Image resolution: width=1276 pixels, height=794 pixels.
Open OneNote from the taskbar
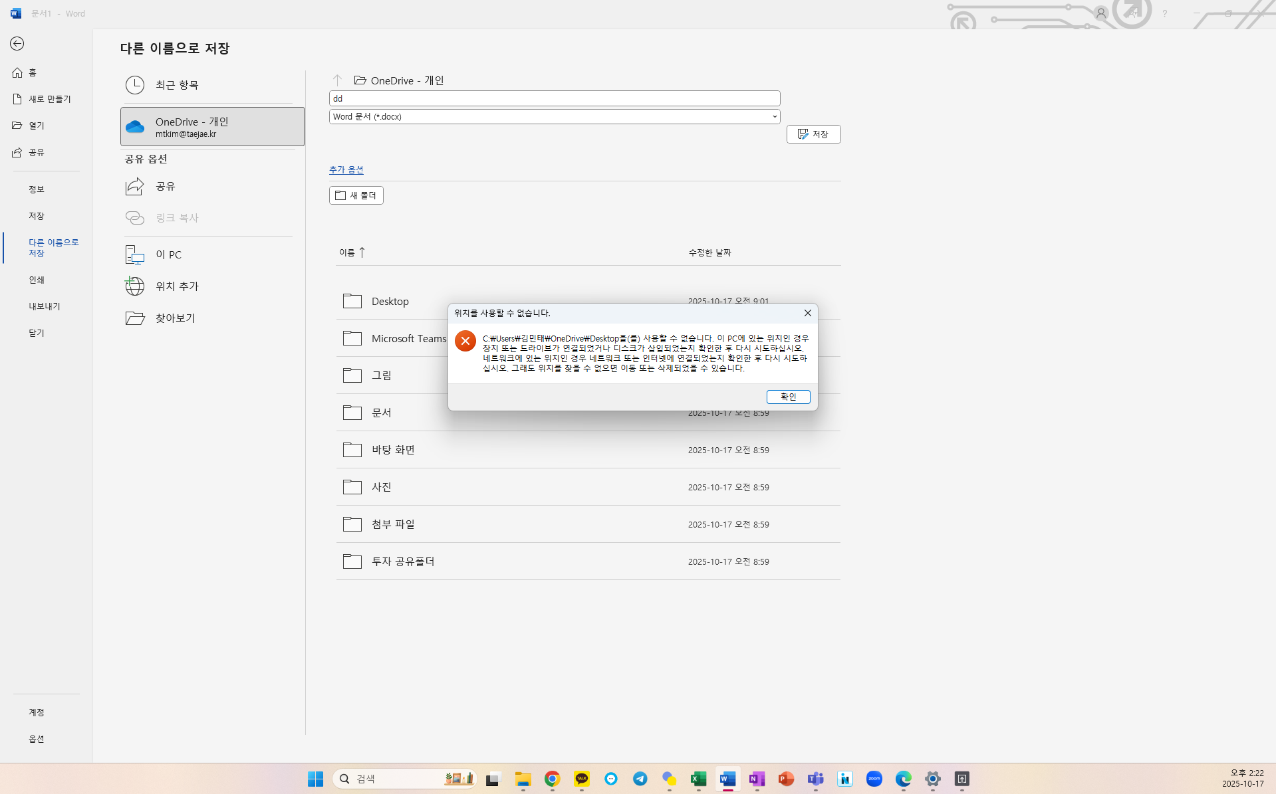click(x=757, y=779)
